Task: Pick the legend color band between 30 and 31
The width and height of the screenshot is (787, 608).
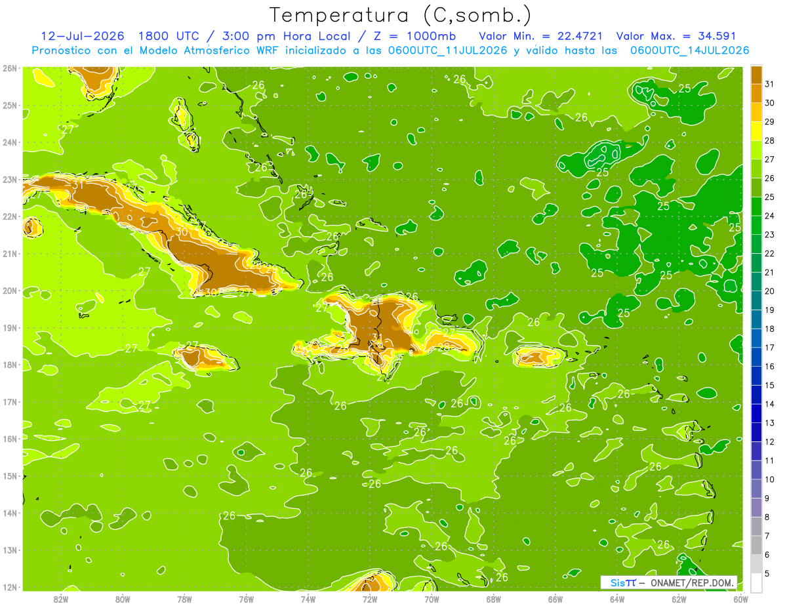Action: (756, 93)
